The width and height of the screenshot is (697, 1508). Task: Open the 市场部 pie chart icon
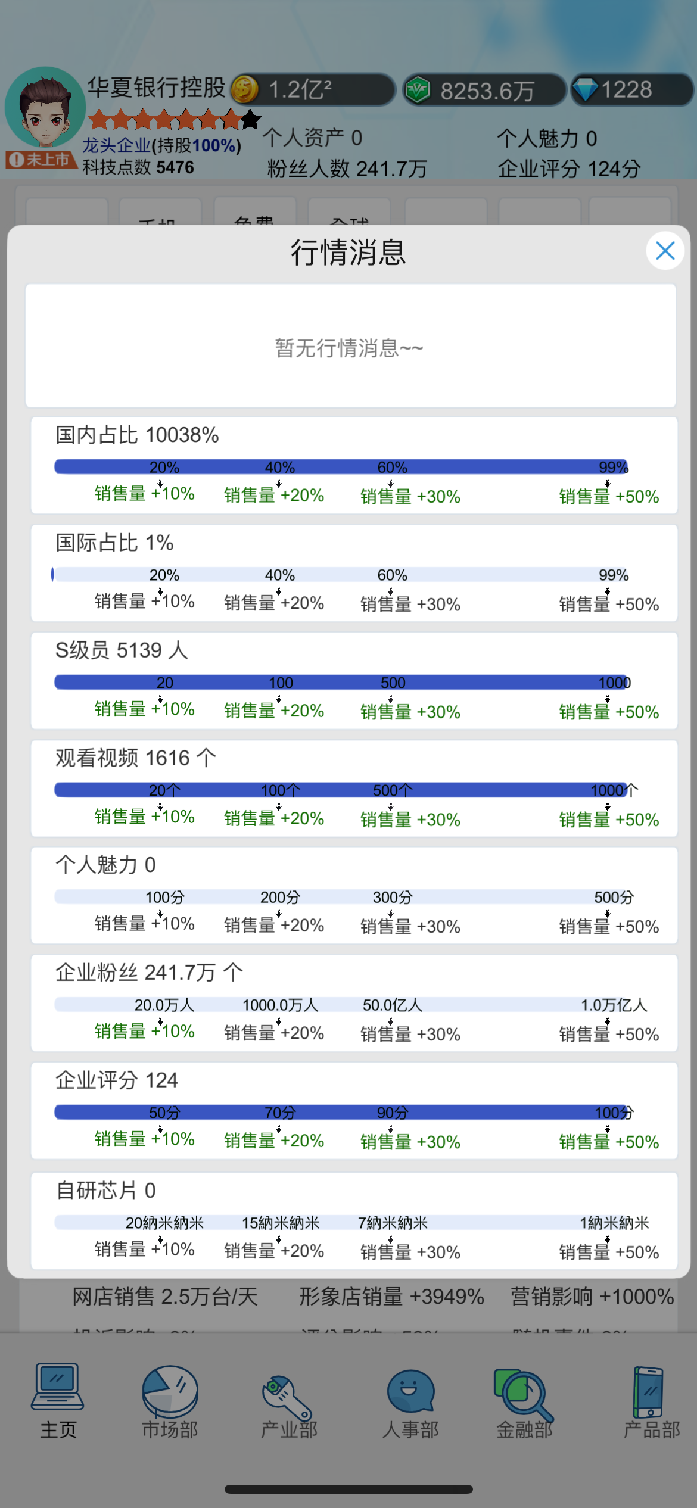[x=170, y=1391]
